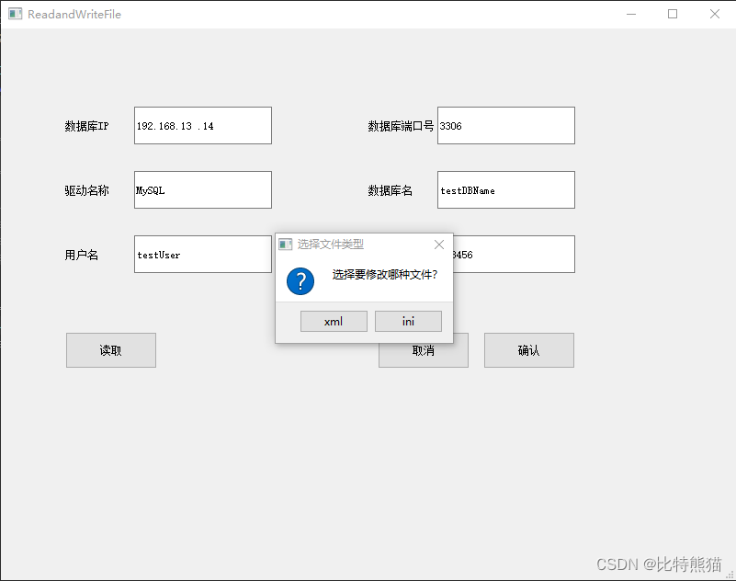The width and height of the screenshot is (736, 581).
Task: Click the 选择文件类型 dialog title bar icon
Action: pos(287,244)
